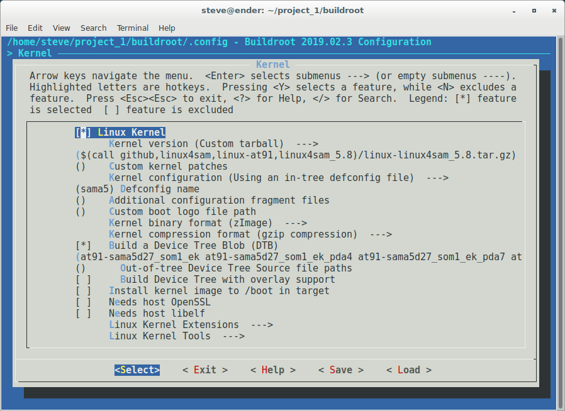This screenshot has height=411, width=565.
Task: Open the Search menu
Action: point(93,28)
